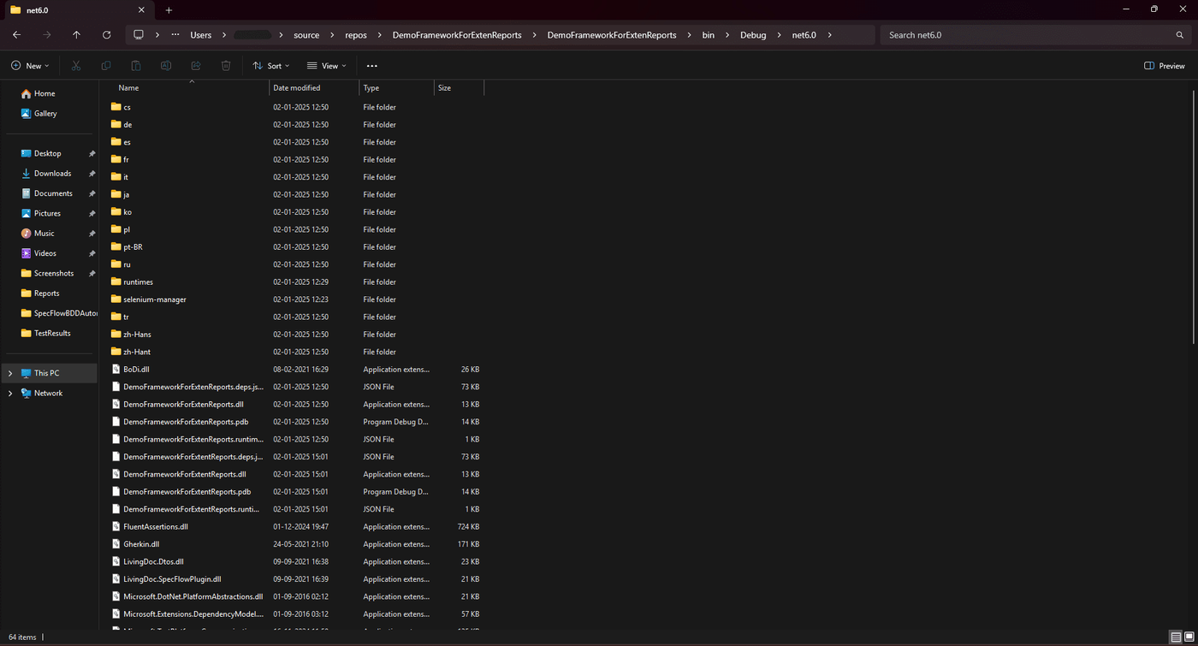Viewport: 1198px width, 646px height.
Task: Click the Paste clipboard icon
Action: 136,66
